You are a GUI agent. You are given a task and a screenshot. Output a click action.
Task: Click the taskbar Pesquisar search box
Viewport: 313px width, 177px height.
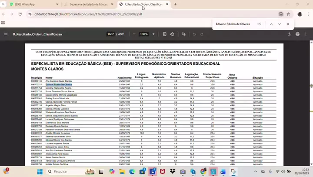65,171
